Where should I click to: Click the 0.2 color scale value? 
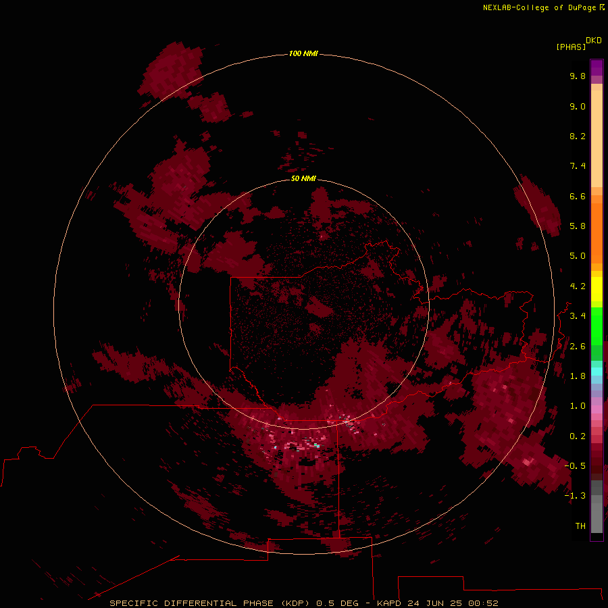click(x=578, y=436)
